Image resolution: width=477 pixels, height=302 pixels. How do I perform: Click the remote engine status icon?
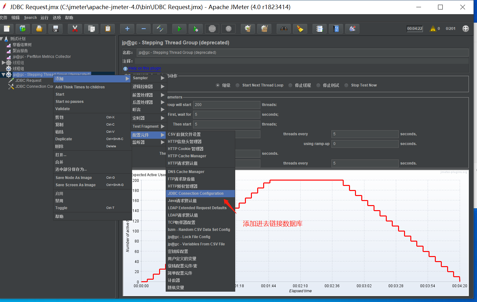[466, 29]
